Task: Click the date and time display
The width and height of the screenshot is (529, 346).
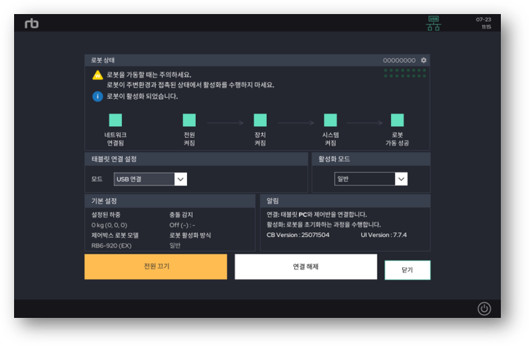Action: pyautogui.click(x=483, y=23)
